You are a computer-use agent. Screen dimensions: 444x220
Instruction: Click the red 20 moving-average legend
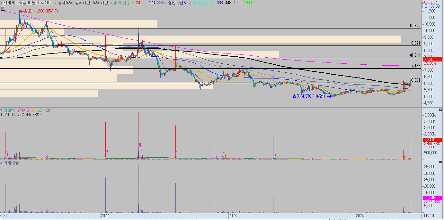pos(137,3)
